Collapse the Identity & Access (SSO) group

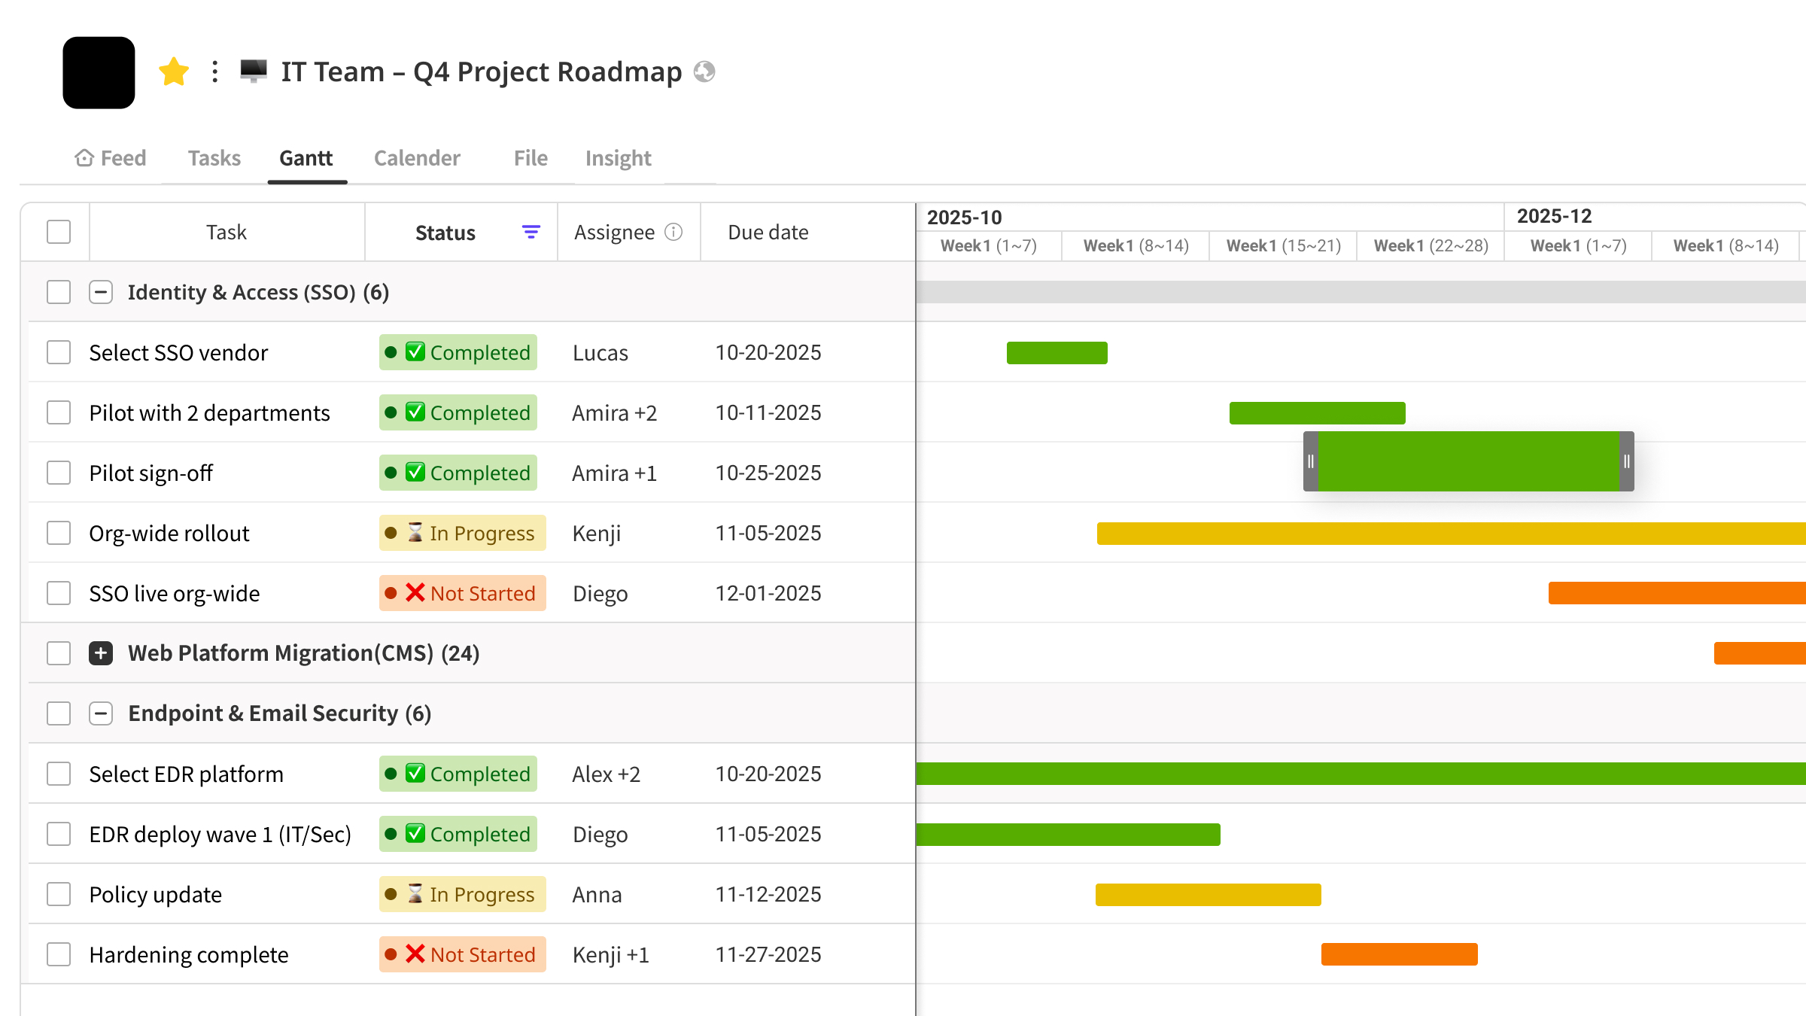tap(101, 292)
